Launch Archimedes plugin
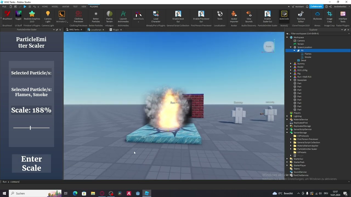This screenshot has width=351, height=197. (123, 17)
